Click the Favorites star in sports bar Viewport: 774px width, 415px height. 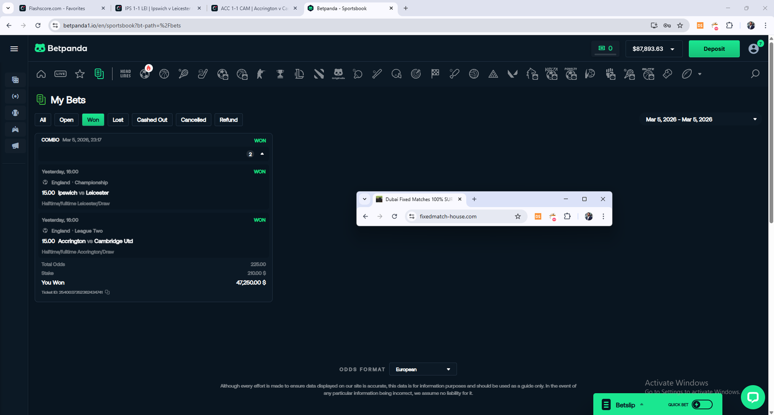(x=80, y=74)
